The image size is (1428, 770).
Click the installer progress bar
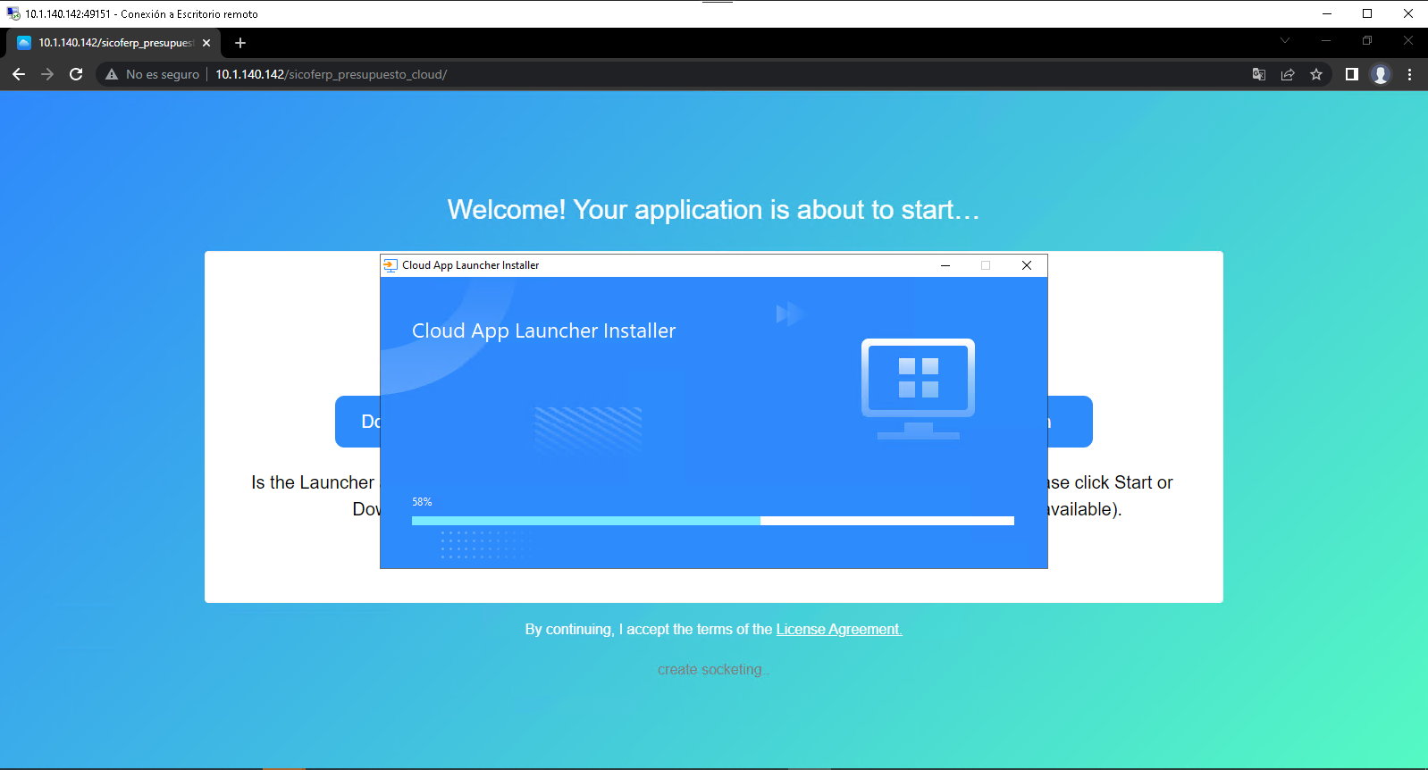712,521
